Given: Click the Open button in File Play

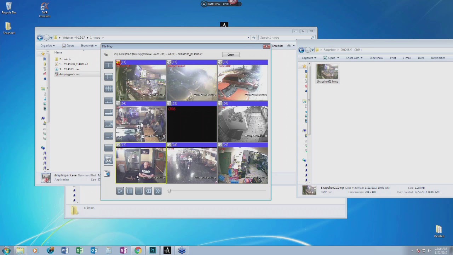Looking at the screenshot, I should tap(230, 55).
